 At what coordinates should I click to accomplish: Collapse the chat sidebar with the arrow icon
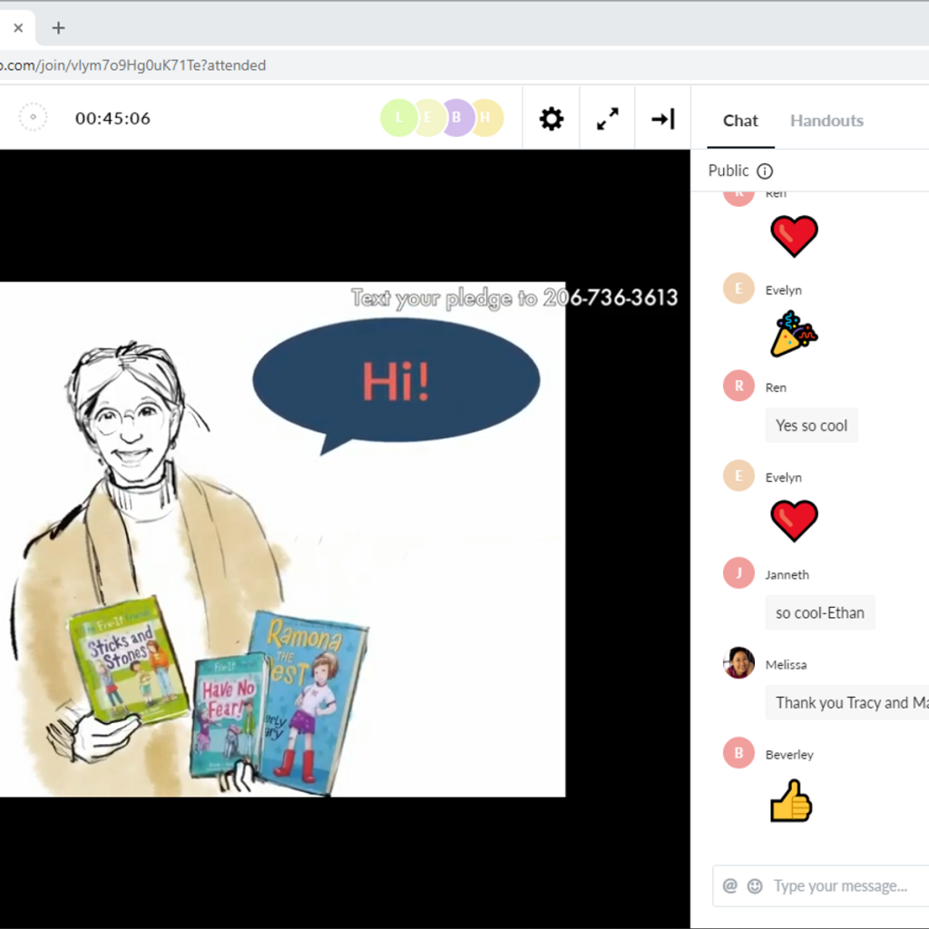point(663,119)
